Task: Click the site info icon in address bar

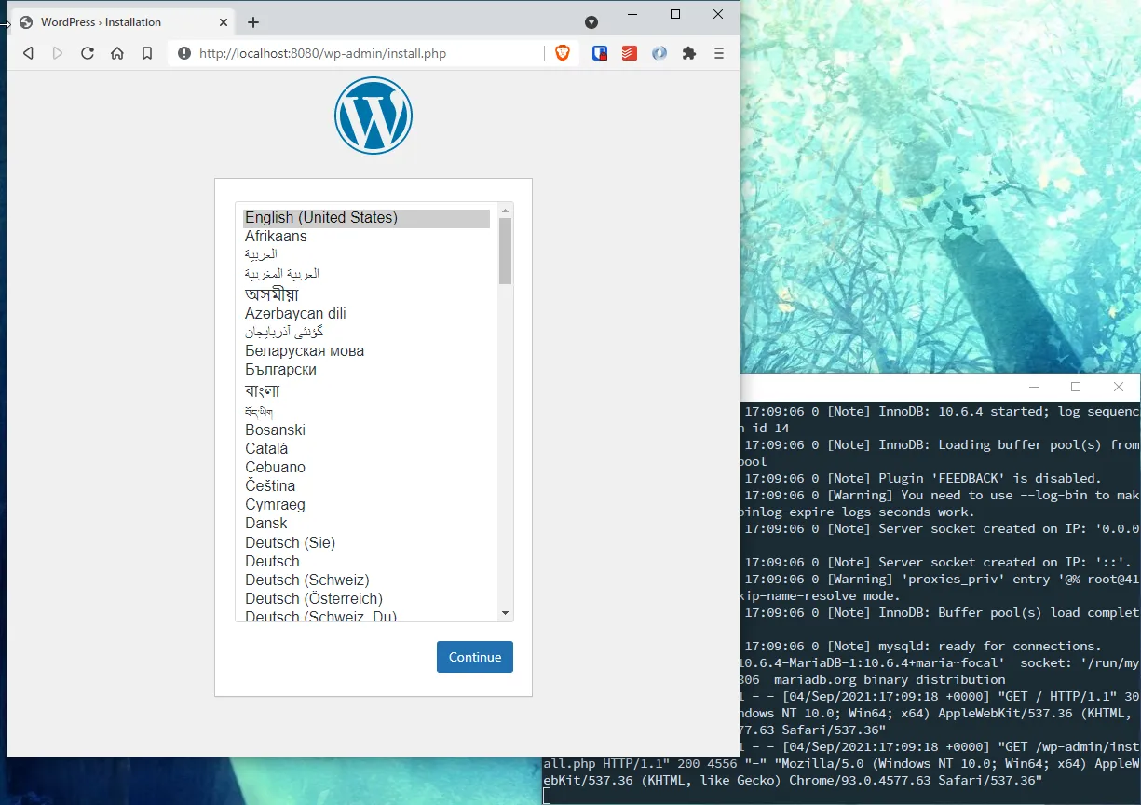Action: pyautogui.click(x=184, y=53)
